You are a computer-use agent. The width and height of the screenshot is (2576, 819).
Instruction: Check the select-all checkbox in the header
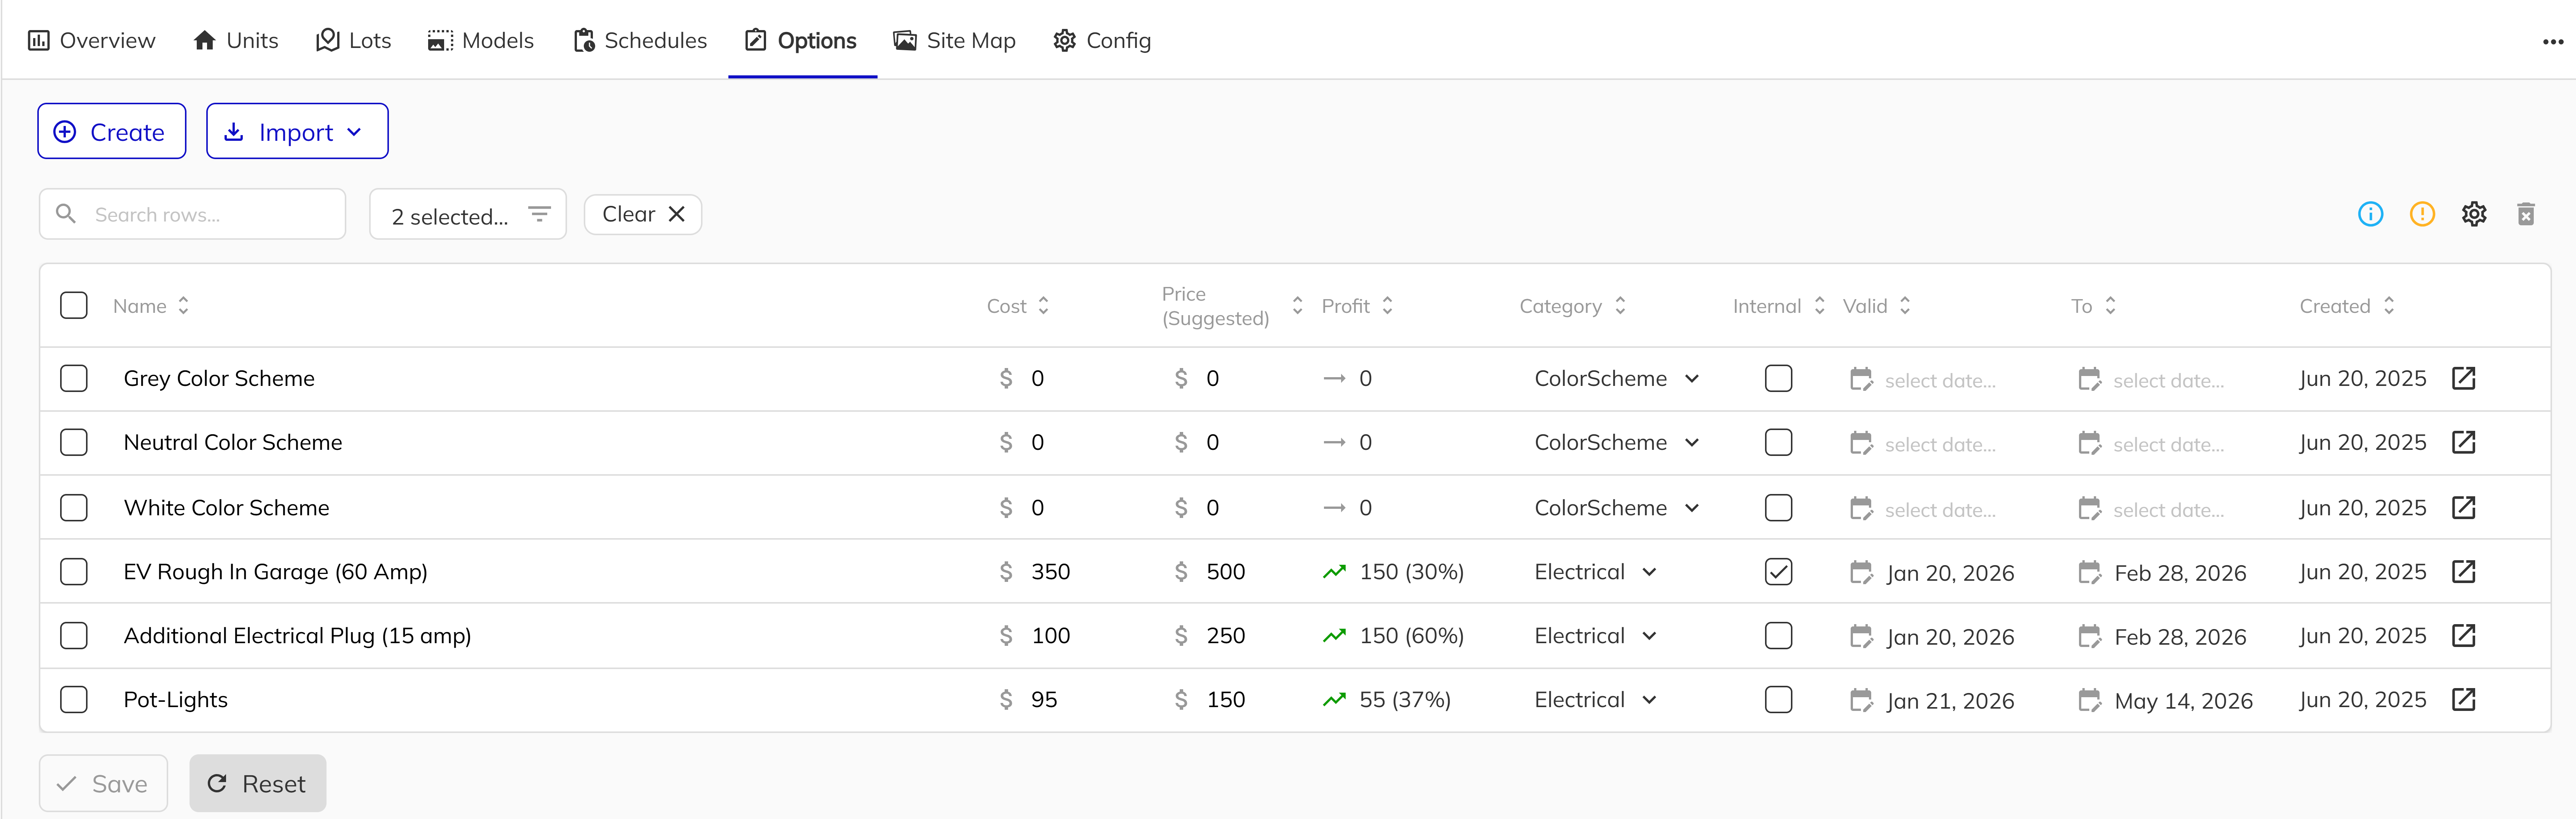(x=74, y=305)
